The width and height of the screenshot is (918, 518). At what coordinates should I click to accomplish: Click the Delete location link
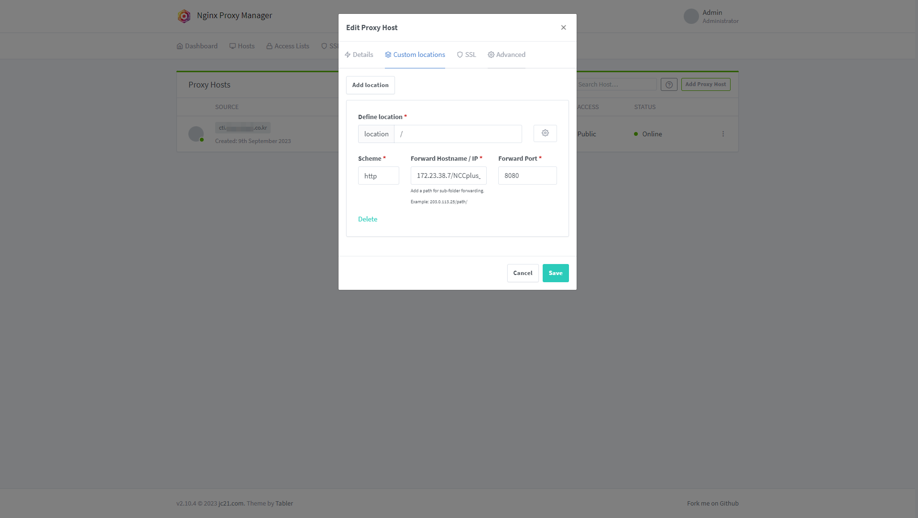pos(367,219)
